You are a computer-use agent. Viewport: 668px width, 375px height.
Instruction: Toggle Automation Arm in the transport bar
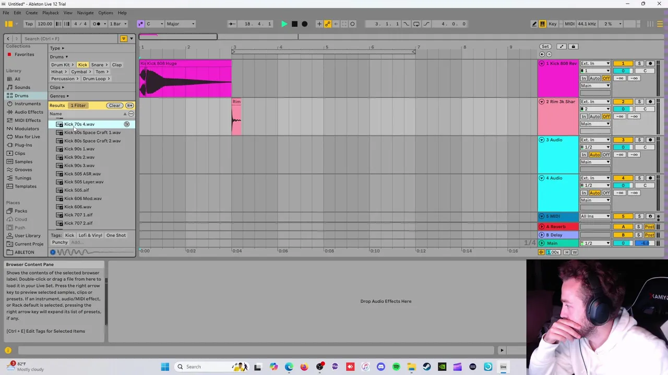[x=328, y=24]
